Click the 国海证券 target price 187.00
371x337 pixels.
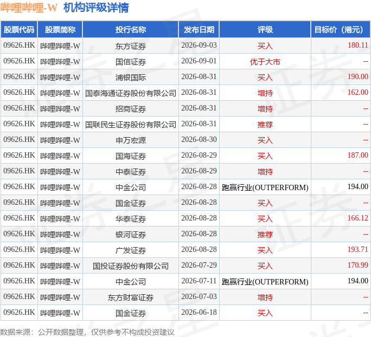coord(358,155)
